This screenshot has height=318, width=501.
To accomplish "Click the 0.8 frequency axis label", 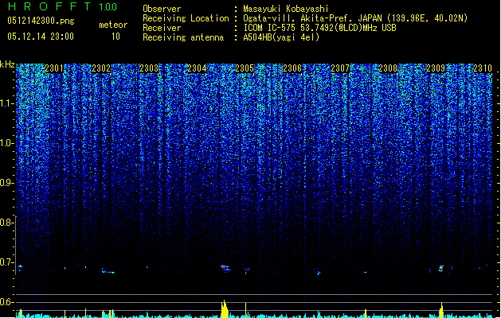I will [6, 223].
